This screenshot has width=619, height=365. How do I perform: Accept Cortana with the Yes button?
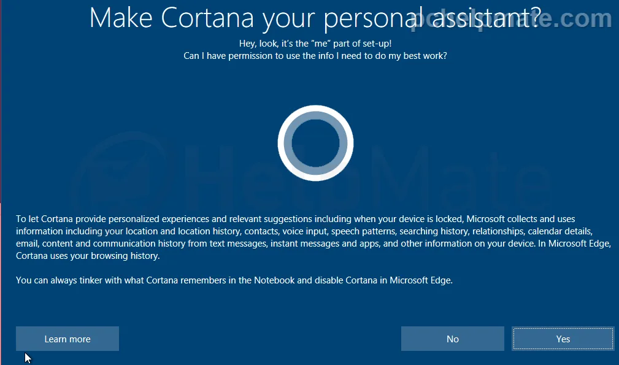(563, 339)
